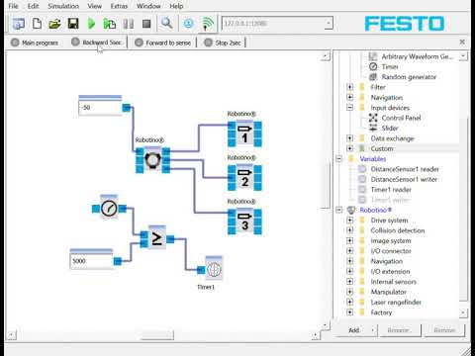Click the constant field showing -50
Screen dimensions: 475x356
(x=100, y=107)
